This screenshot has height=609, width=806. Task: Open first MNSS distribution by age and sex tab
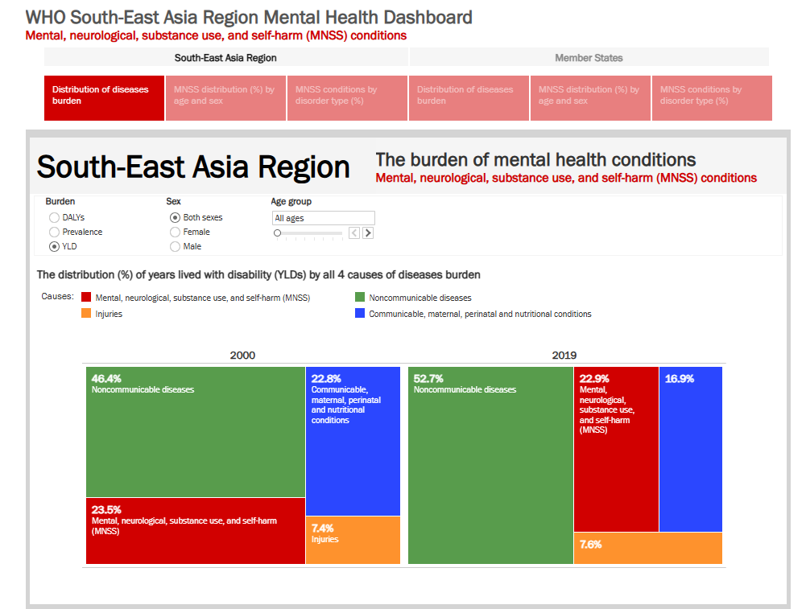(225, 98)
